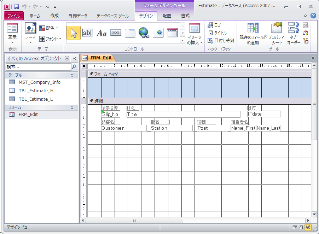Click the form selector square at ruler corner
Screen dimensions: 319x234
84,66
